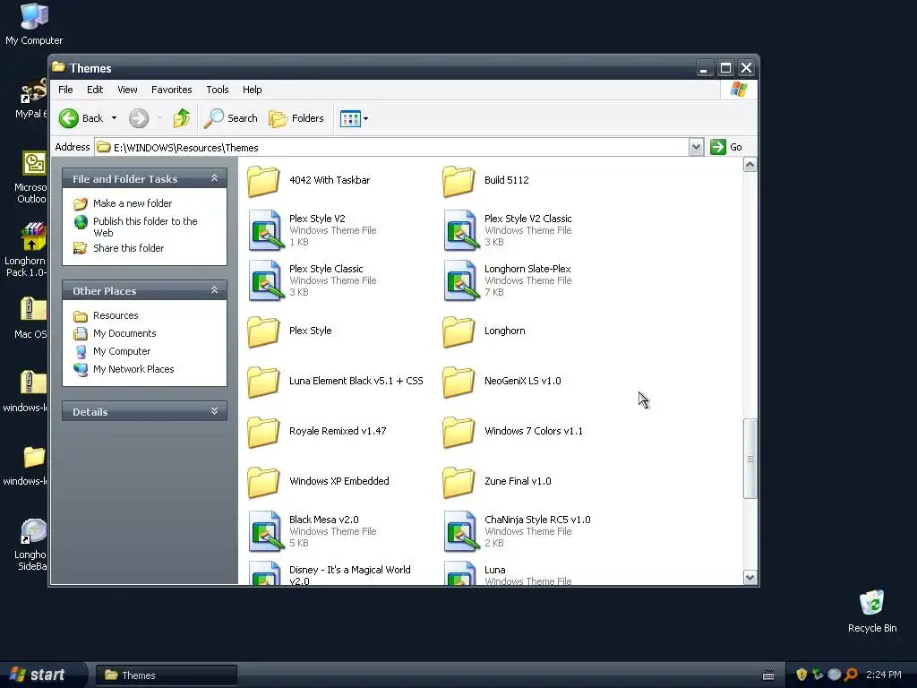Click Make a new folder link
Image resolution: width=917 pixels, height=688 pixels.
[133, 203]
